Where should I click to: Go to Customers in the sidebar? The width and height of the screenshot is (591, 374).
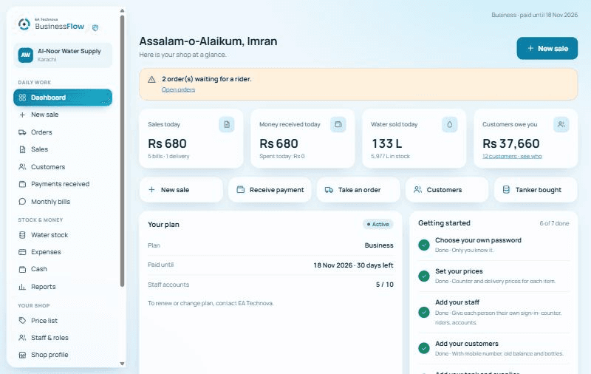[x=63, y=166]
